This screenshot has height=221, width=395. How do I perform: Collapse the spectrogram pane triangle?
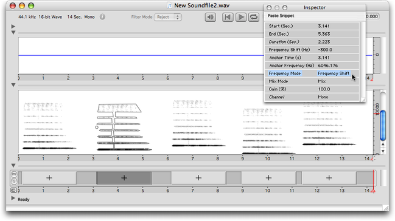point(13,85)
